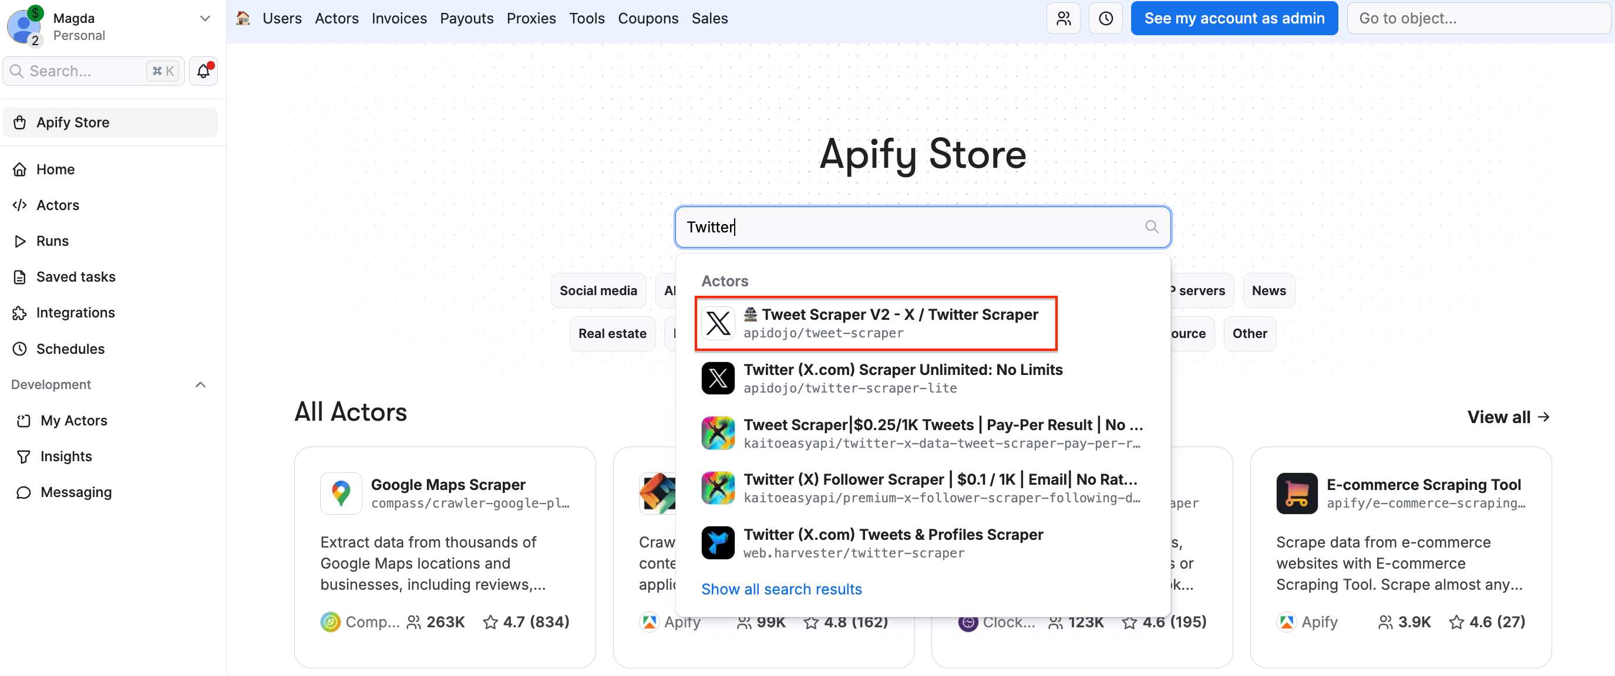Select Runs in the sidebar
The image size is (1615, 676).
coord(53,241)
